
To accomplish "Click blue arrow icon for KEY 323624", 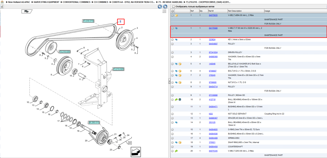I will (176, 40).
